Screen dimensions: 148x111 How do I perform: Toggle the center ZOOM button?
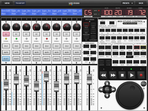coord(107,89)
